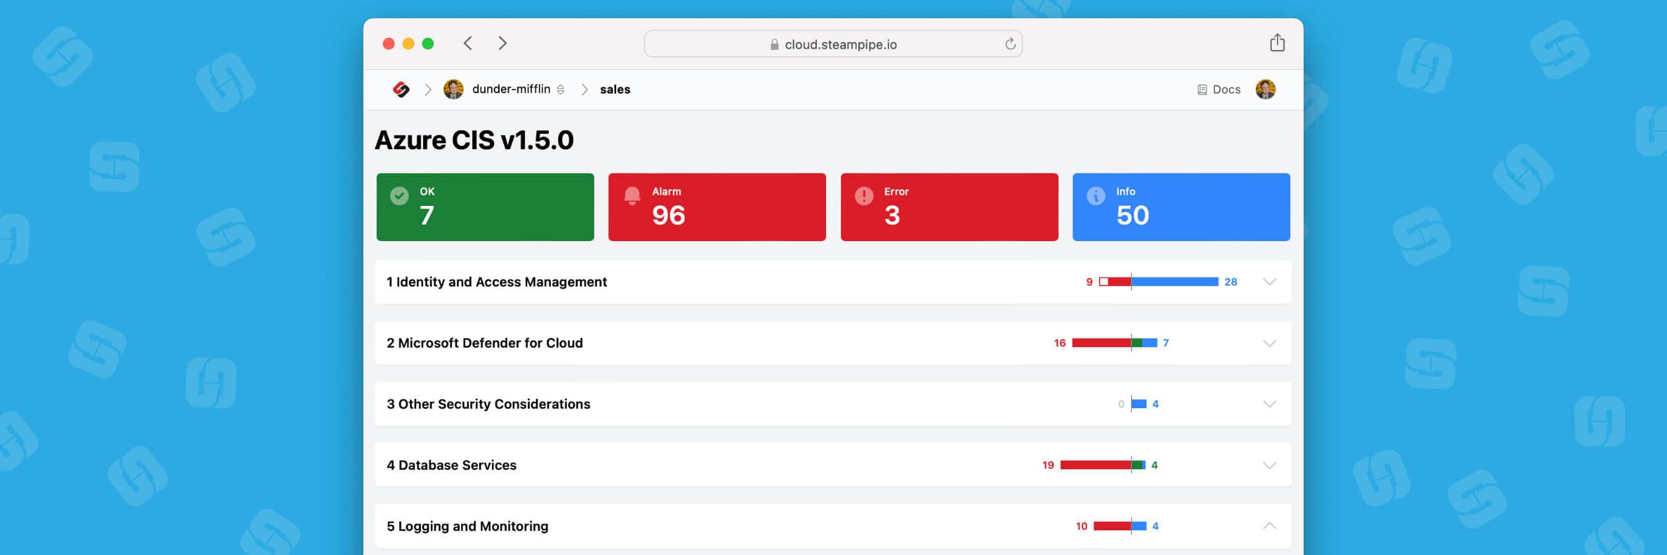1667x555 pixels.
Task: Click the Docs book icon
Action: [1201, 90]
